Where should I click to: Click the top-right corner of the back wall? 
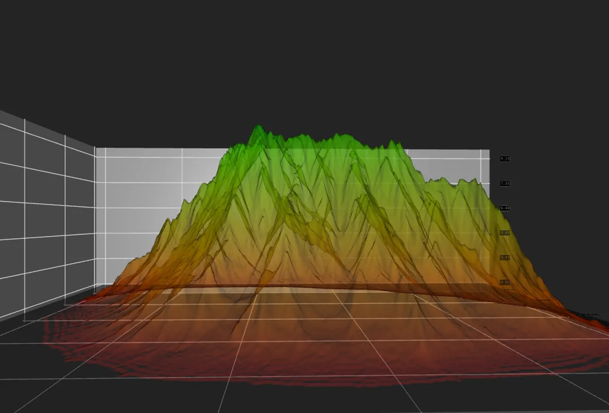click(x=488, y=150)
